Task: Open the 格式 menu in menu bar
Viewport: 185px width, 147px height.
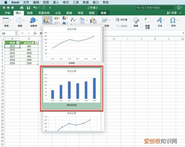Action: click(x=66, y=2)
